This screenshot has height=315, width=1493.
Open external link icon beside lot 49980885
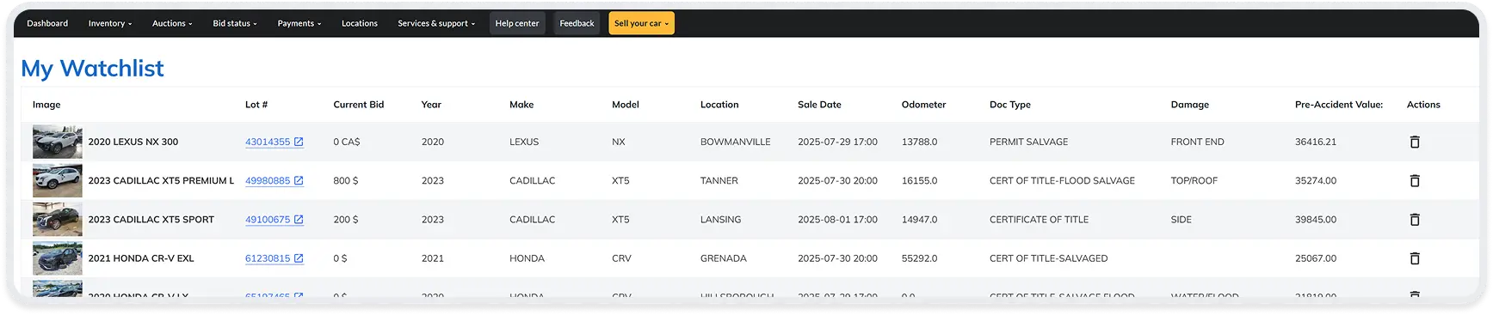299,181
